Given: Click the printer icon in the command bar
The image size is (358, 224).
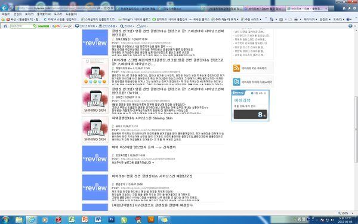Looking at the screenshot, I should [296, 20].
